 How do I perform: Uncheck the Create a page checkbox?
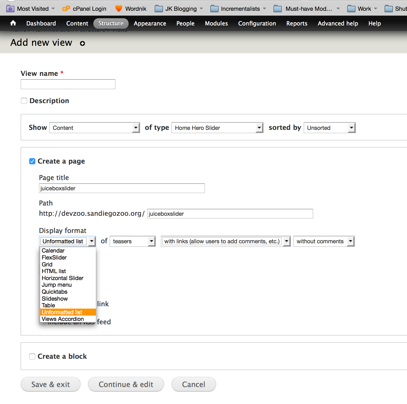pos(32,161)
